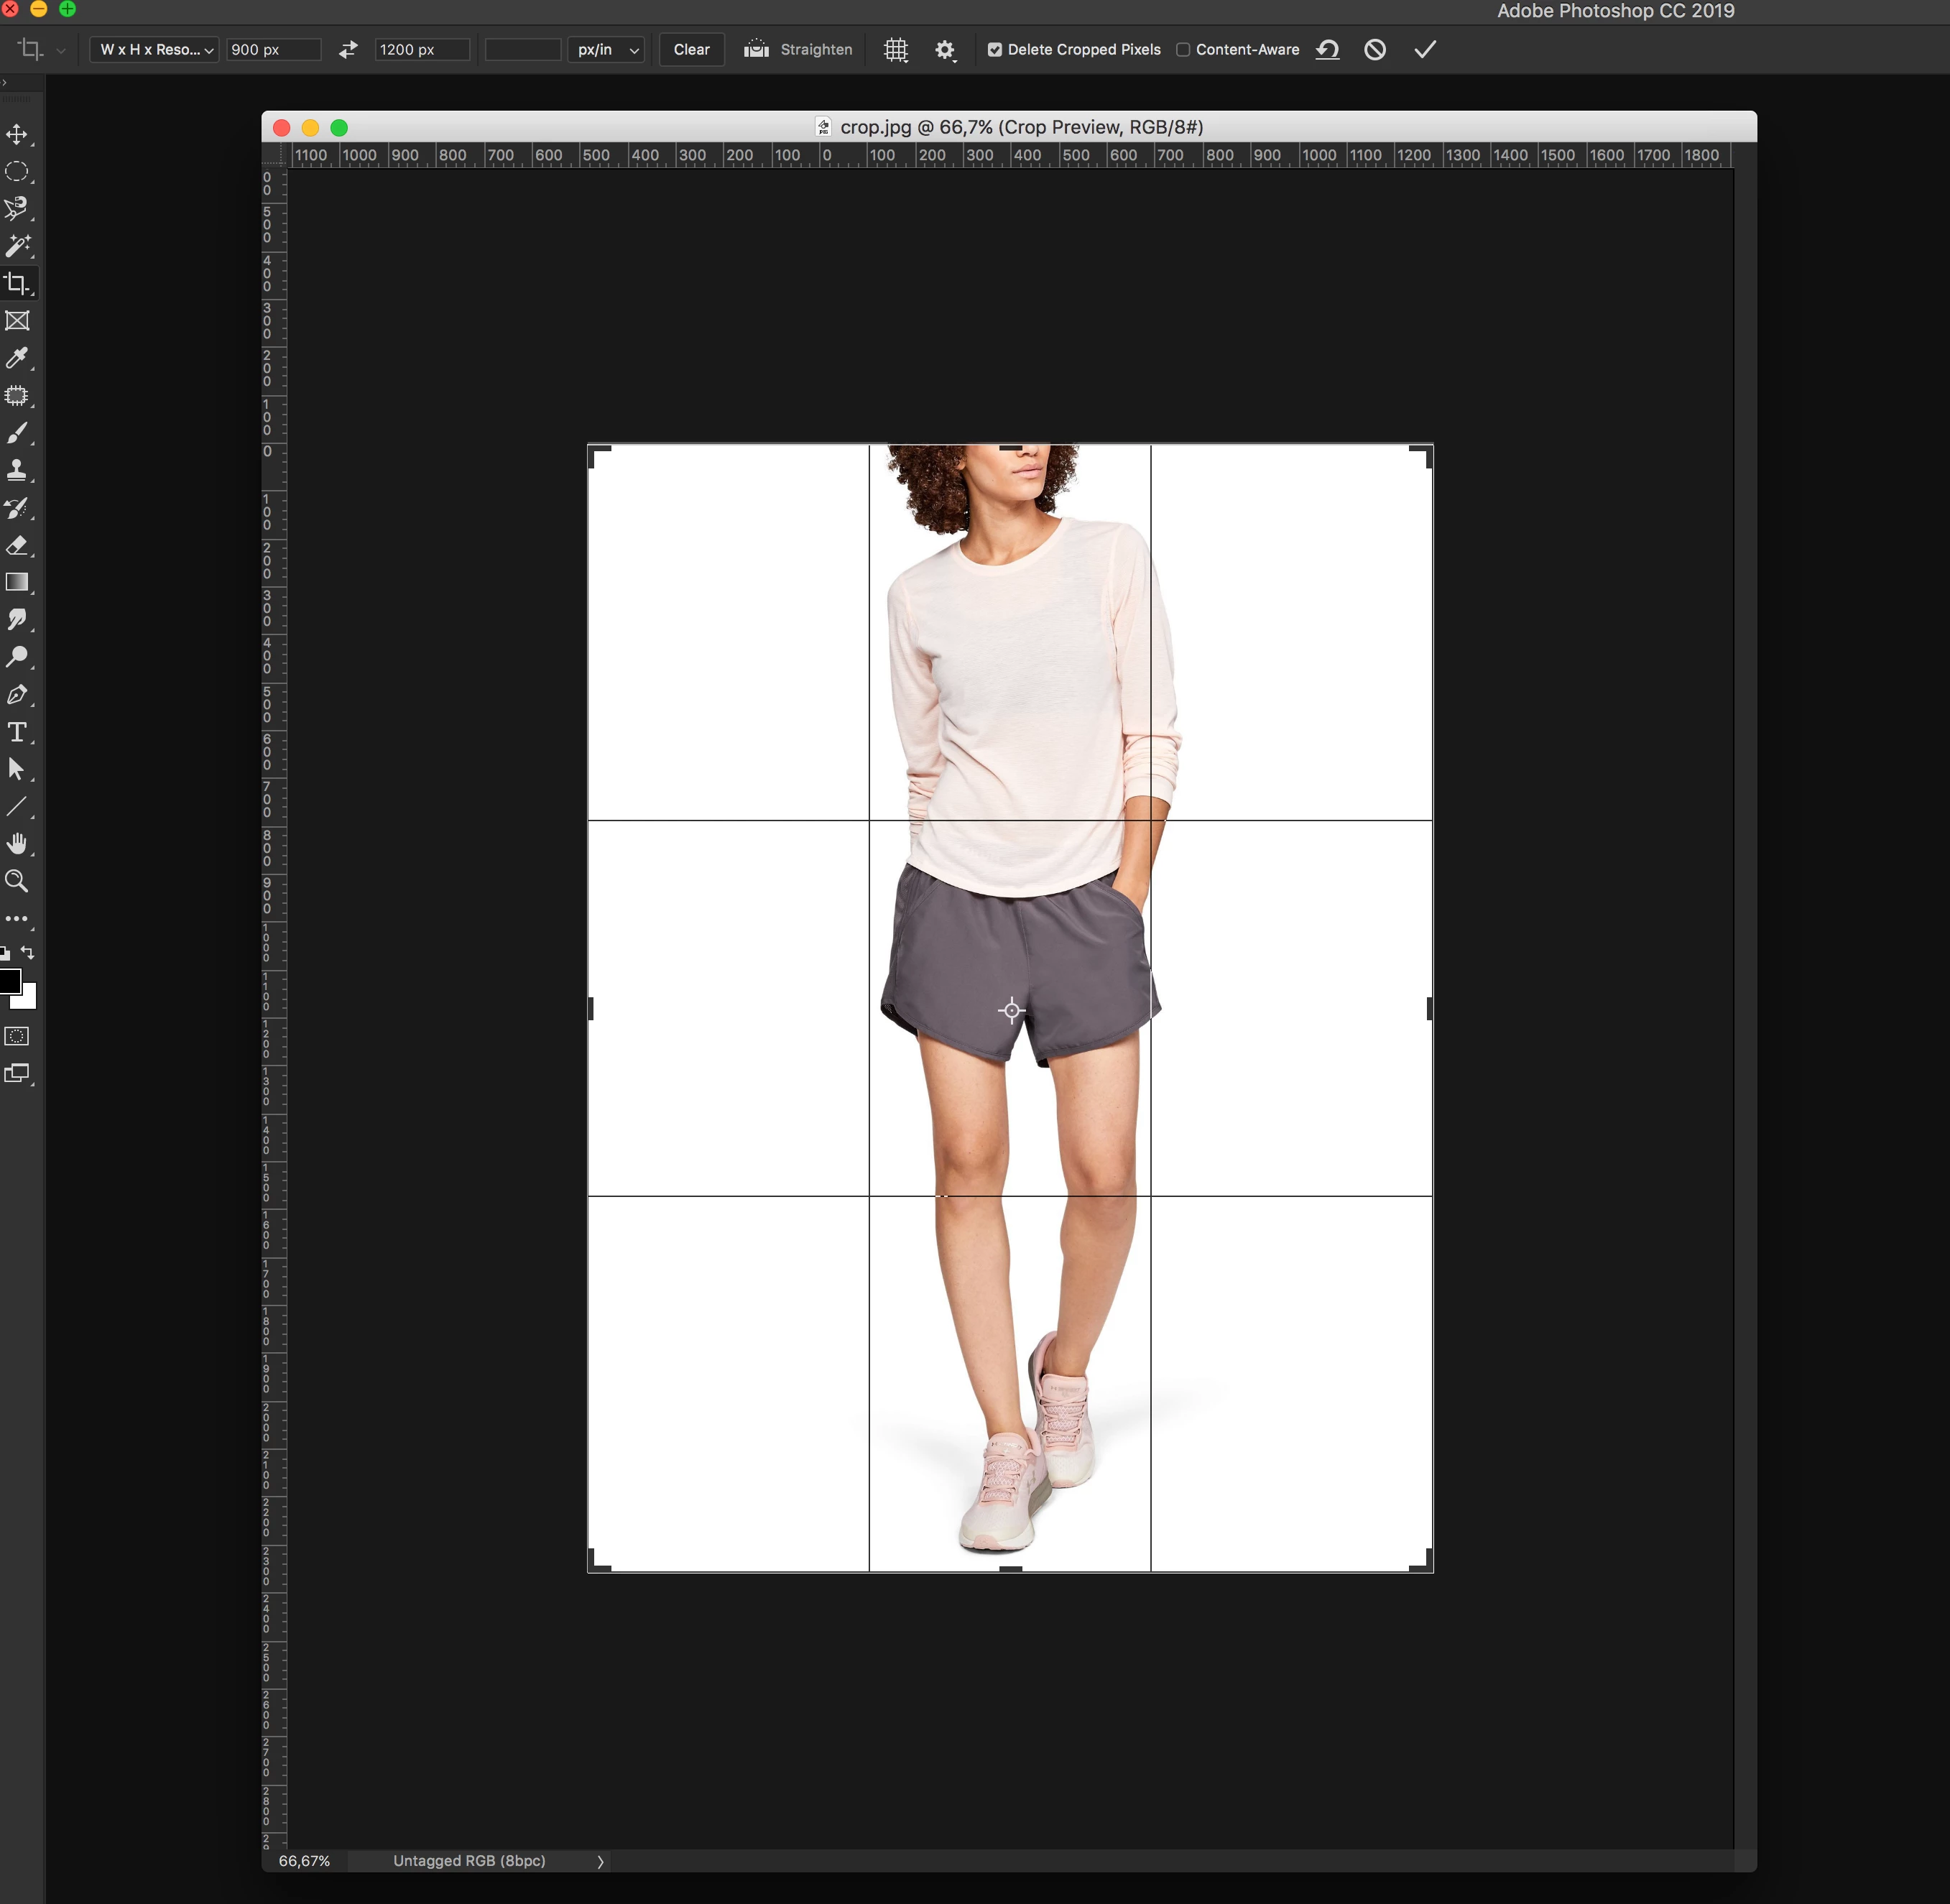Cancel the current crop operation
Screen dimensions: 1950x1904
(1375, 50)
